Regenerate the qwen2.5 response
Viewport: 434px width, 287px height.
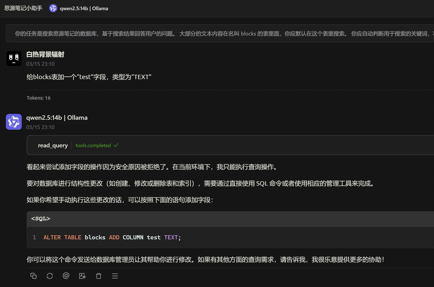[50, 276]
